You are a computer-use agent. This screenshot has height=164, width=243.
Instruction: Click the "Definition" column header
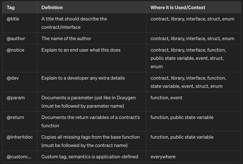click(52, 7)
